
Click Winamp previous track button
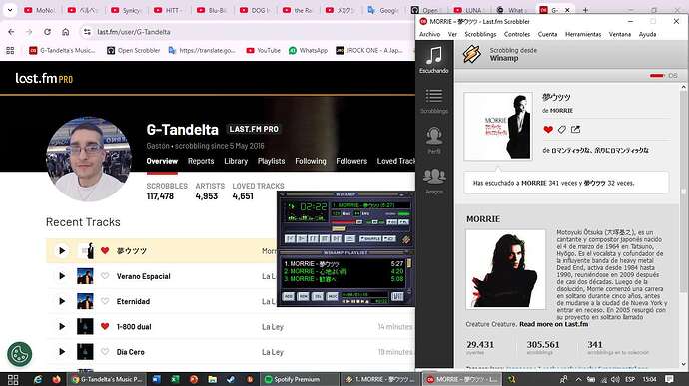tap(290, 239)
